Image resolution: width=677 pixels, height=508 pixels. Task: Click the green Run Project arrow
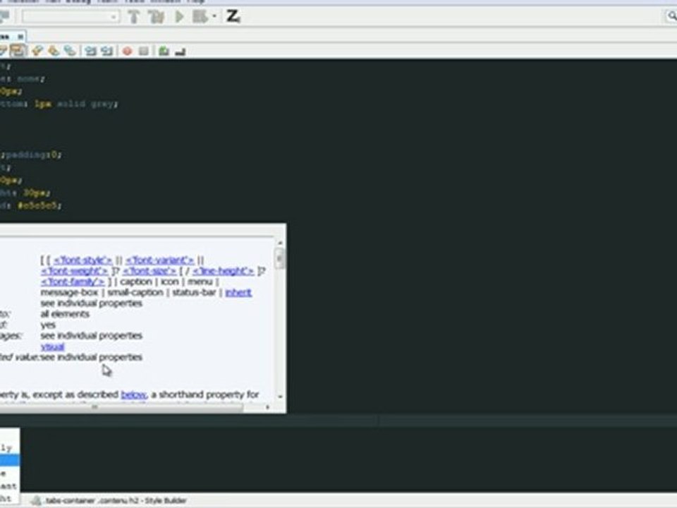[179, 17]
